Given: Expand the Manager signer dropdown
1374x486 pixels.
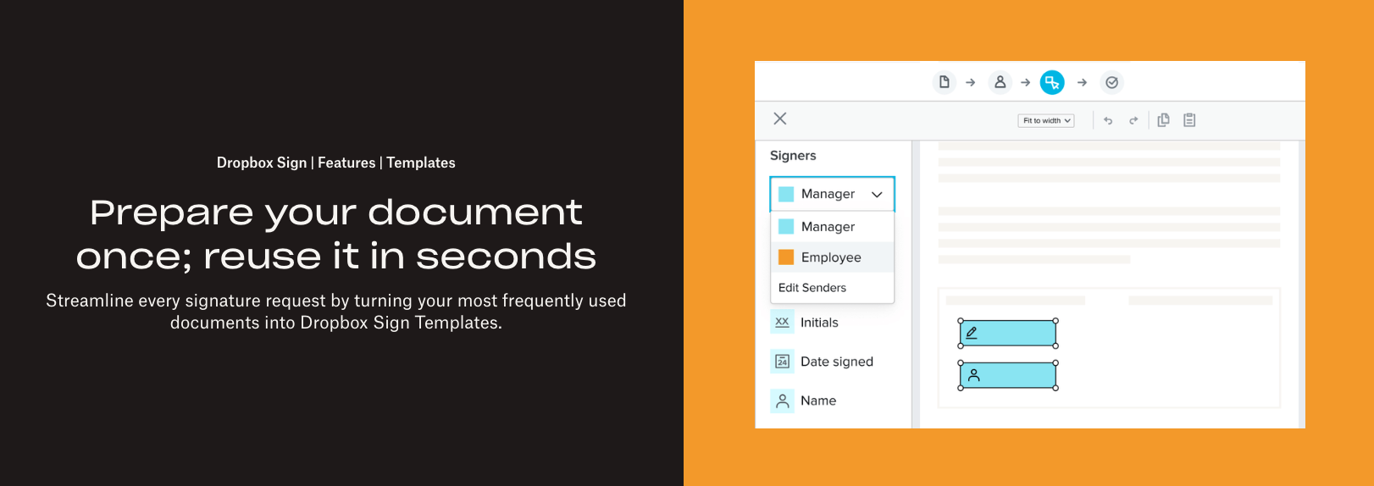Looking at the screenshot, I should pos(832,194).
